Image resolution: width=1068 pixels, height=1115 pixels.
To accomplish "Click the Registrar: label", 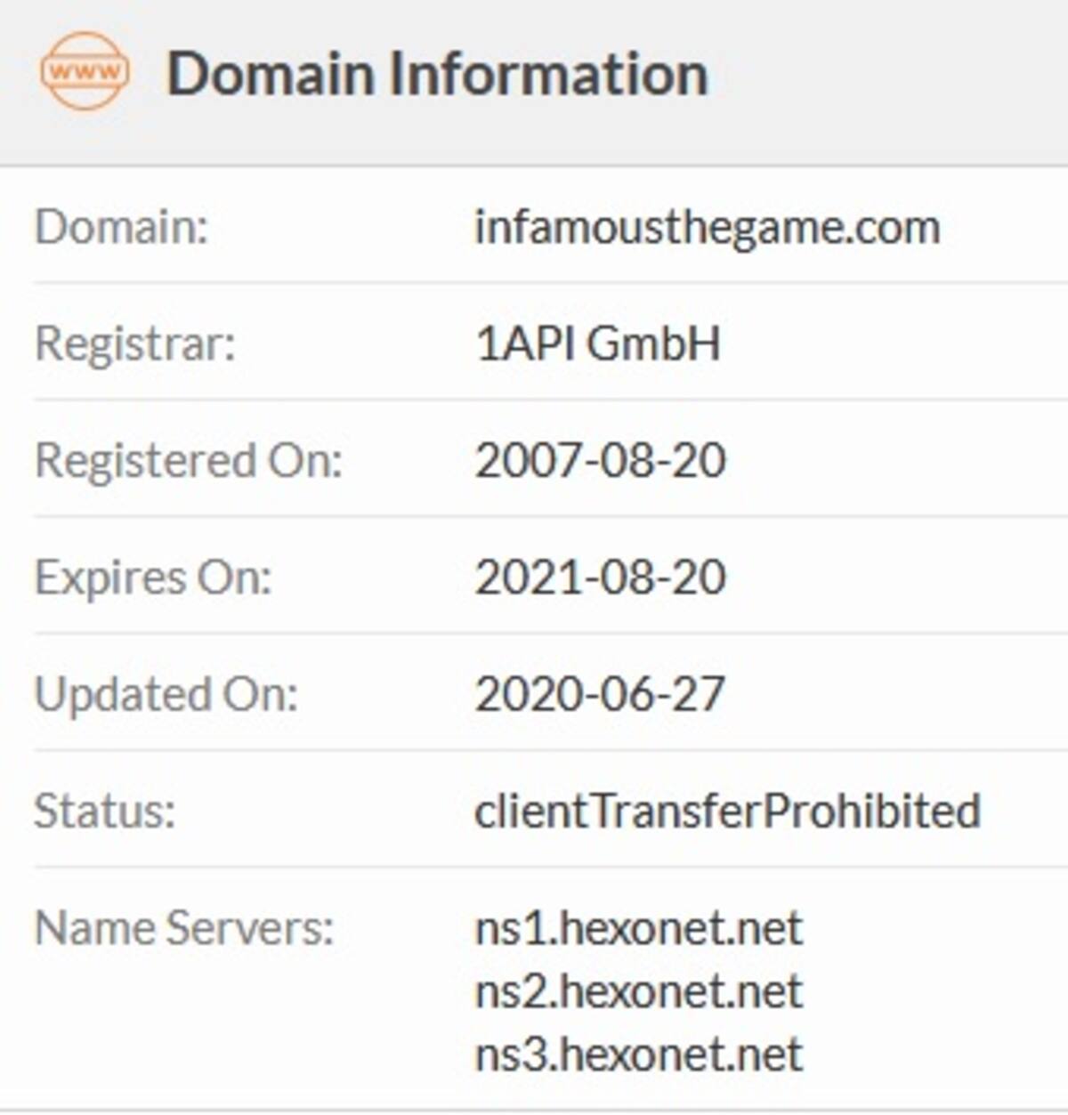I will coord(135,343).
